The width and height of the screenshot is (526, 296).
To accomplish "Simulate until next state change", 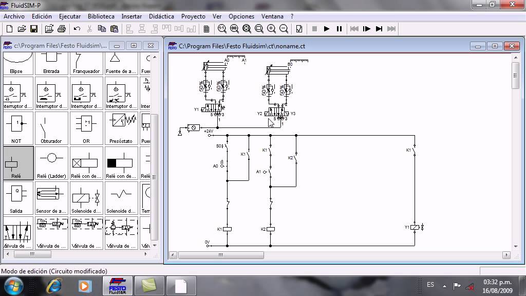I will tap(379, 29).
